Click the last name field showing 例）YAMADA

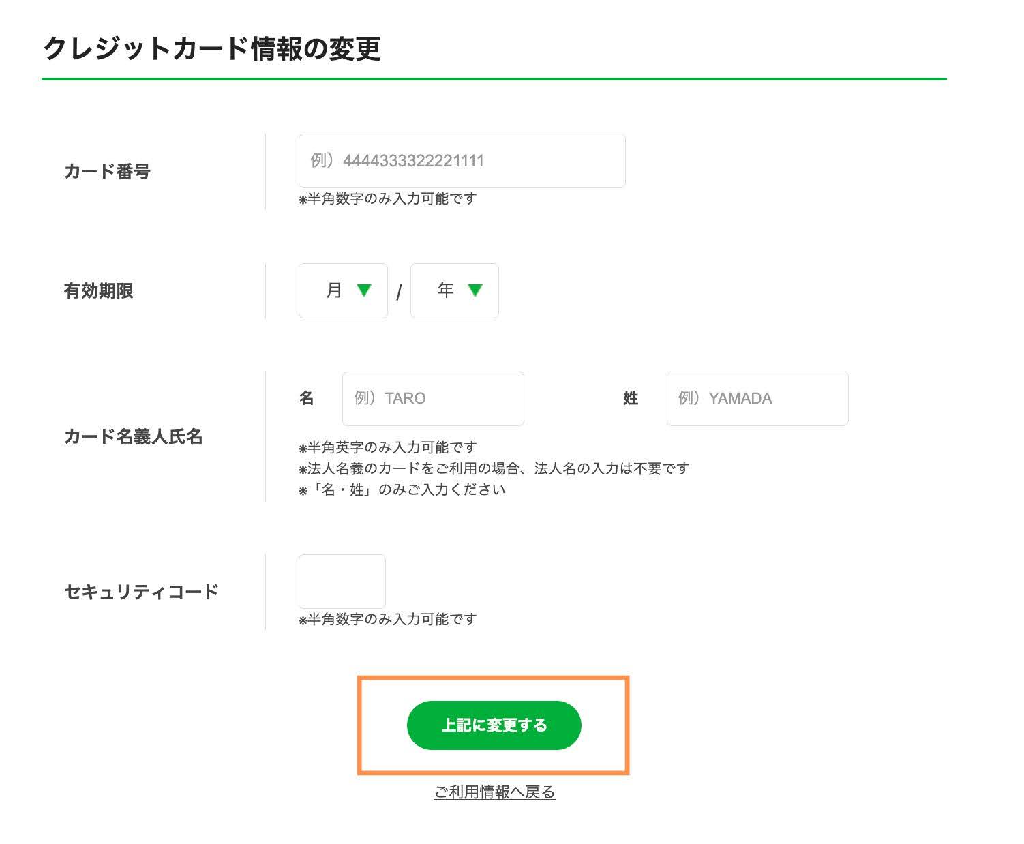[x=757, y=399]
